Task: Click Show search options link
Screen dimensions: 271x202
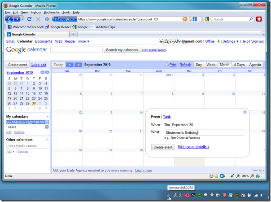Action: coord(154,50)
